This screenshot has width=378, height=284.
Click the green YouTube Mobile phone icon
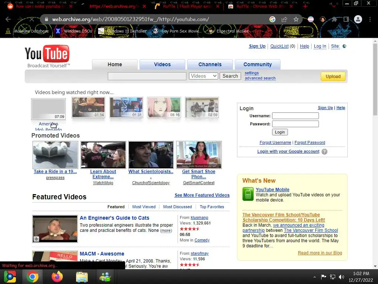248,194
